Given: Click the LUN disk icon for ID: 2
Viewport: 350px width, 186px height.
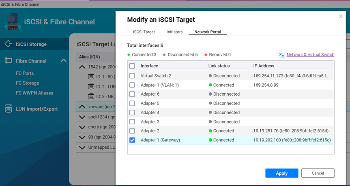Looking at the screenshot, I should pyautogui.click(x=91, y=86).
